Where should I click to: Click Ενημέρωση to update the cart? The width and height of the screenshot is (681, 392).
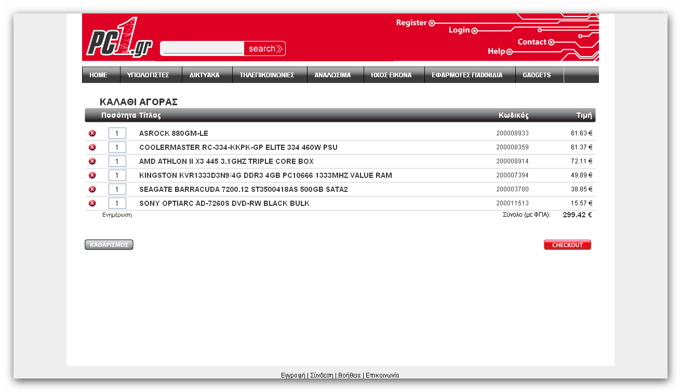(x=117, y=215)
